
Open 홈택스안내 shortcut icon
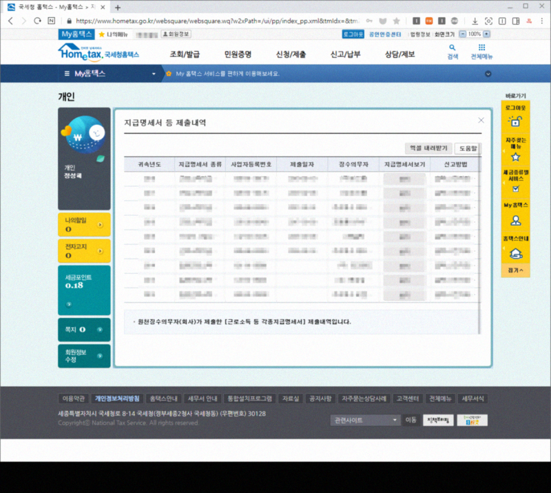pyautogui.click(x=515, y=253)
